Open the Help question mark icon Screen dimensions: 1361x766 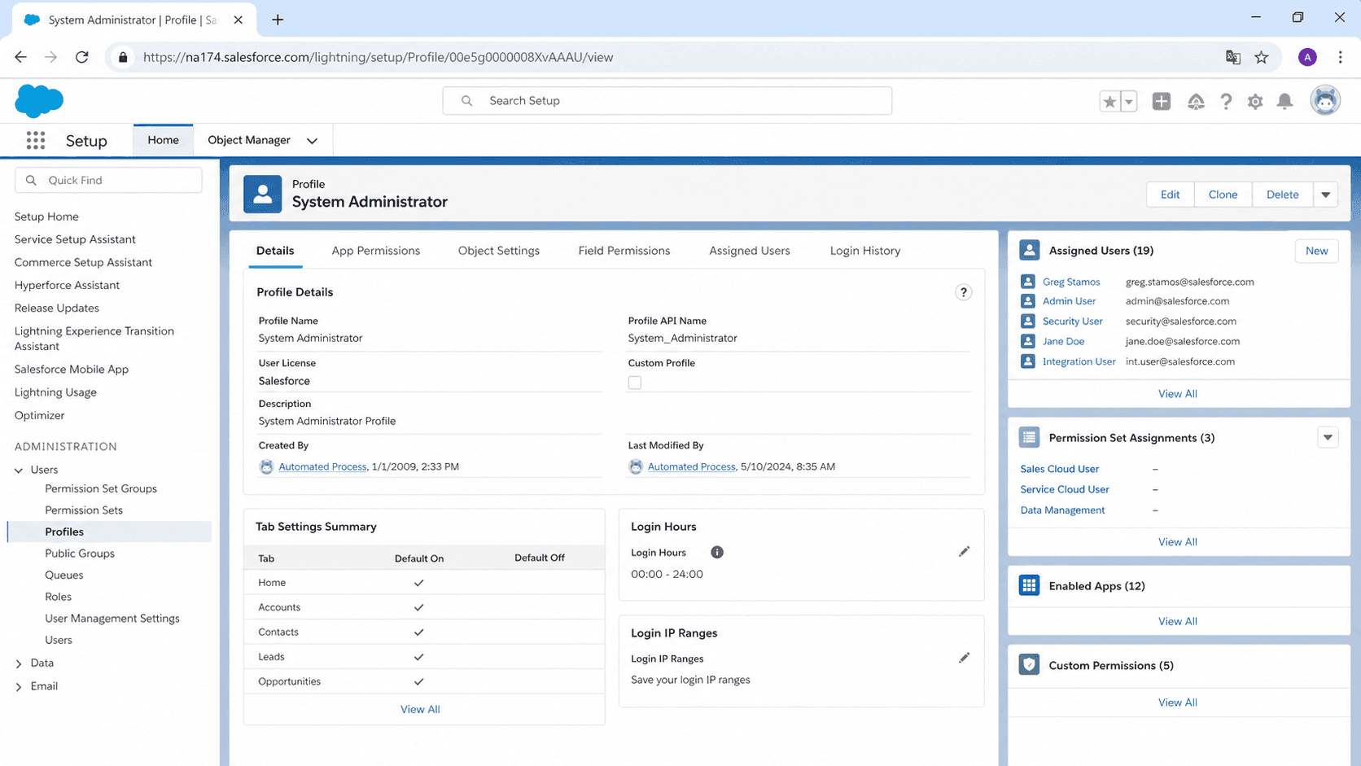click(x=1225, y=101)
